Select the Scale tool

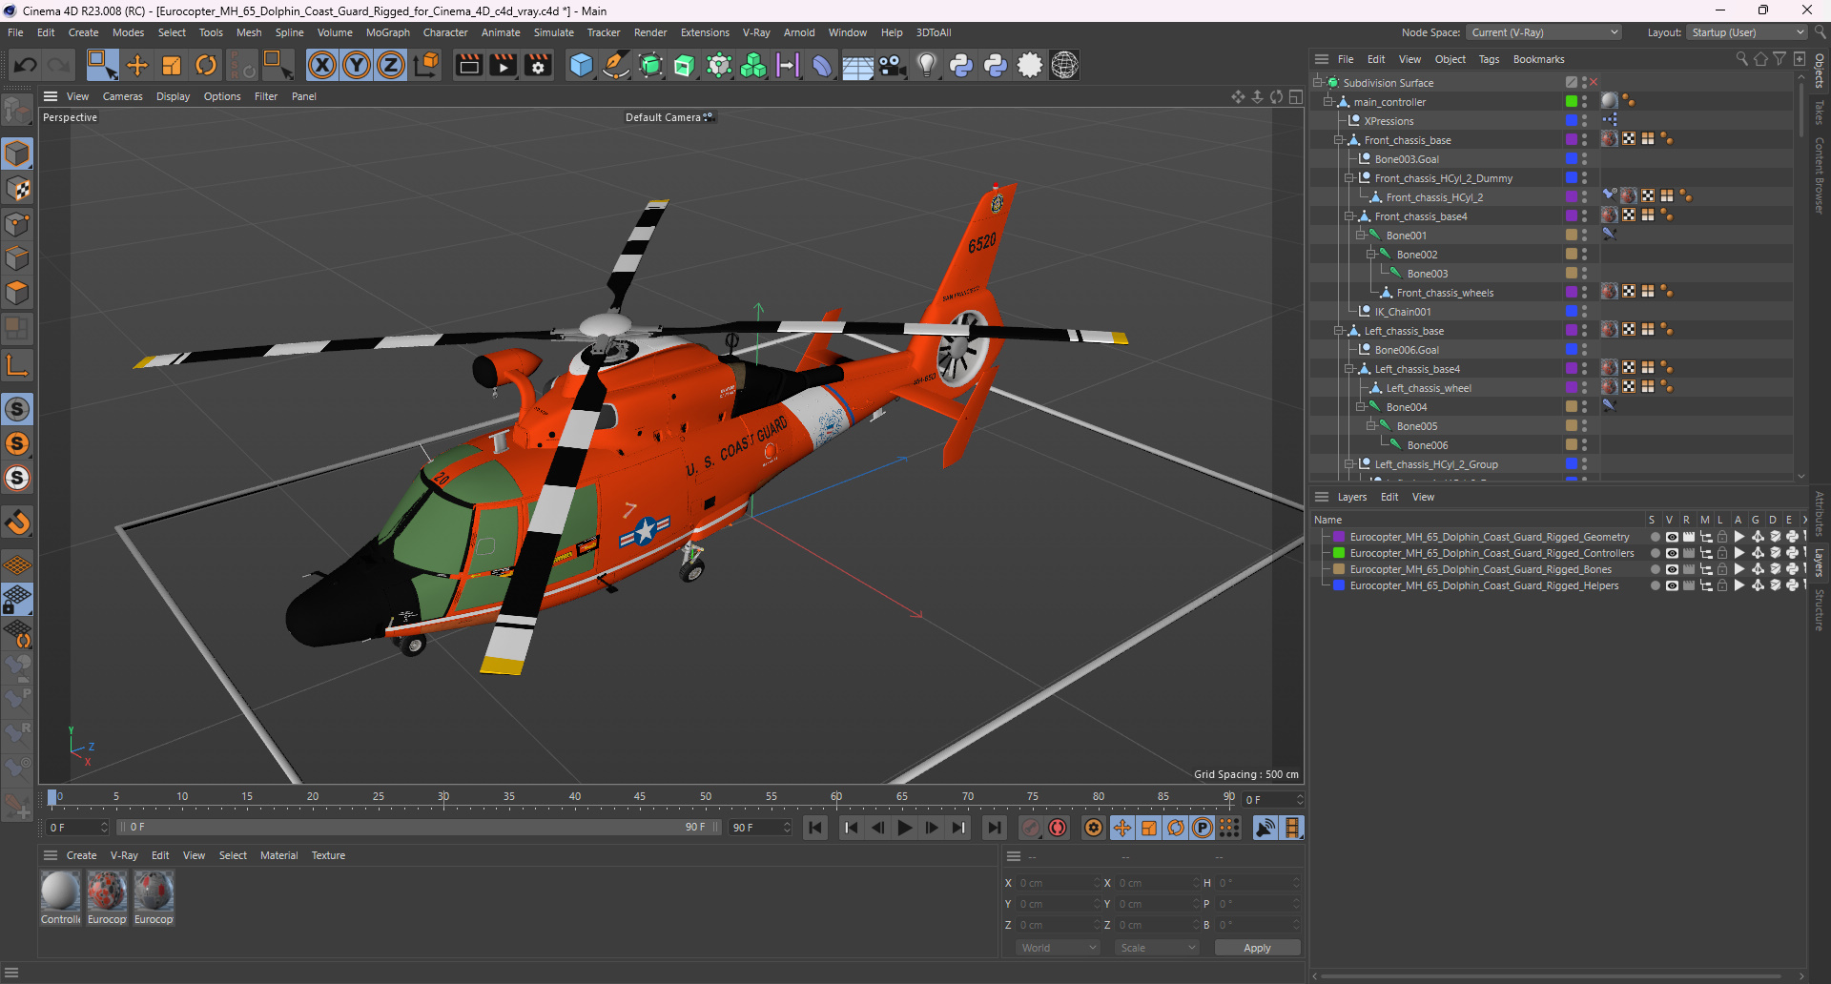pyautogui.click(x=172, y=65)
